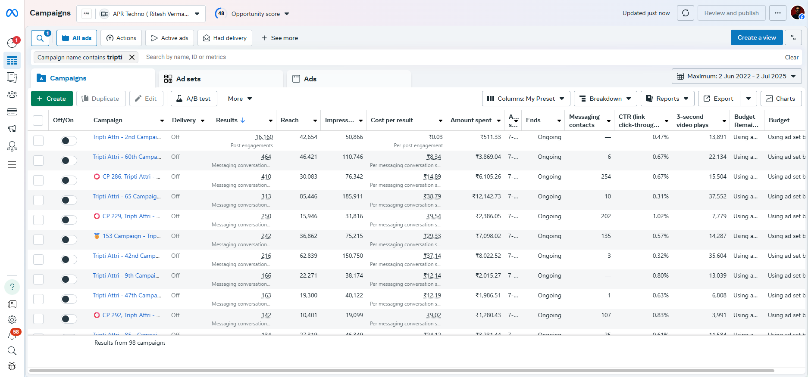Refresh the campaign data
This screenshot has height=377, width=808.
click(685, 13)
